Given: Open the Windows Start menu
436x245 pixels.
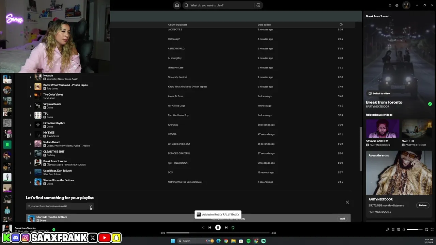Looking at the screenshot, I should pyautogui.click(x=173, y=241).
